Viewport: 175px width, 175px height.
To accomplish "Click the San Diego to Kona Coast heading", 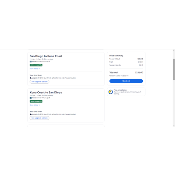I will point(46,56).
